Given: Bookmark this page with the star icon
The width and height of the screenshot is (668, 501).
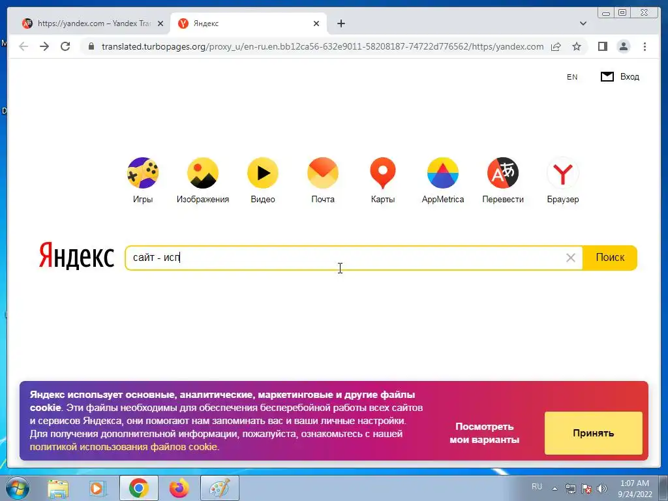Looking at the screenshot, I should (577, 46).
